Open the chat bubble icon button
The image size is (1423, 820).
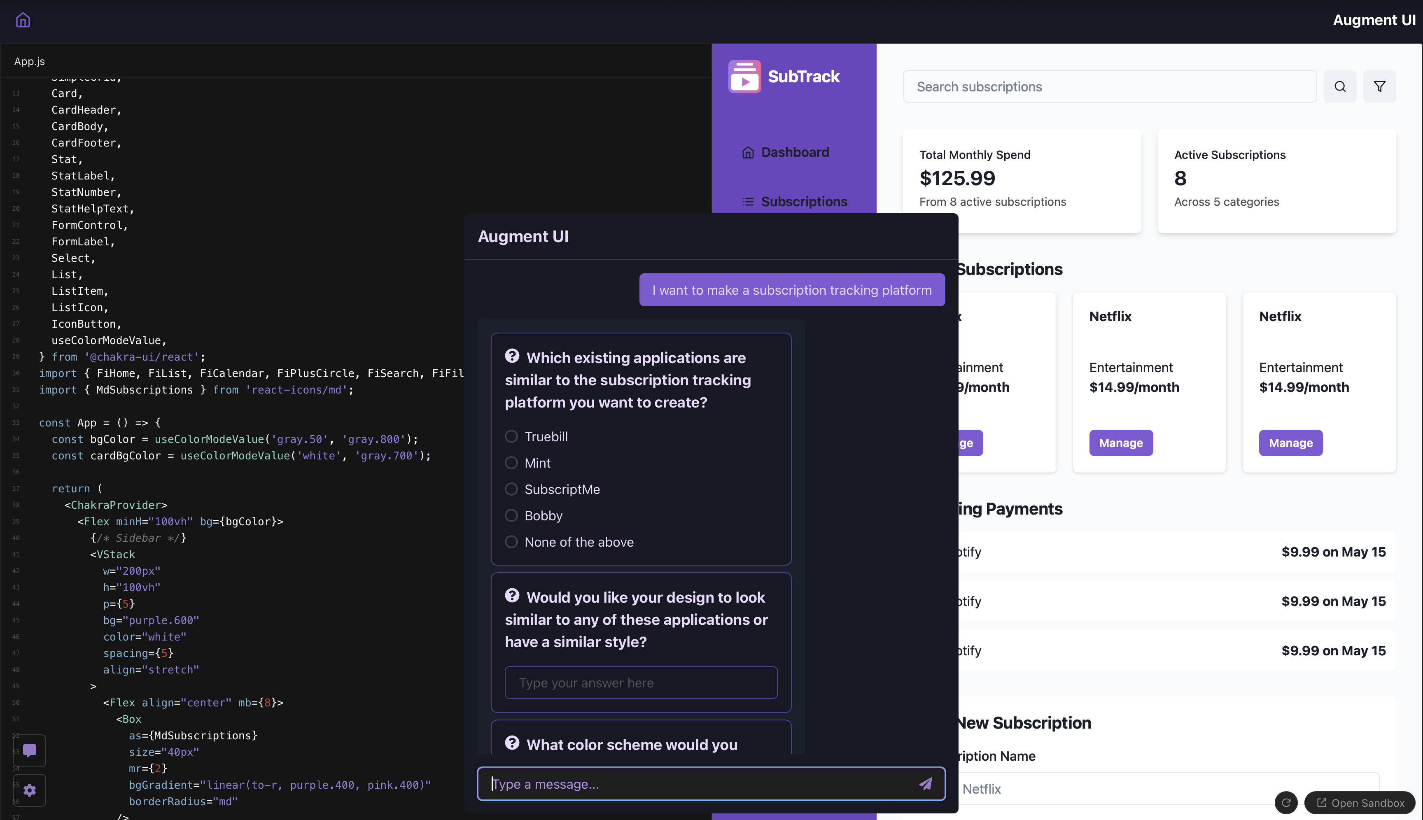pos(30,750)
